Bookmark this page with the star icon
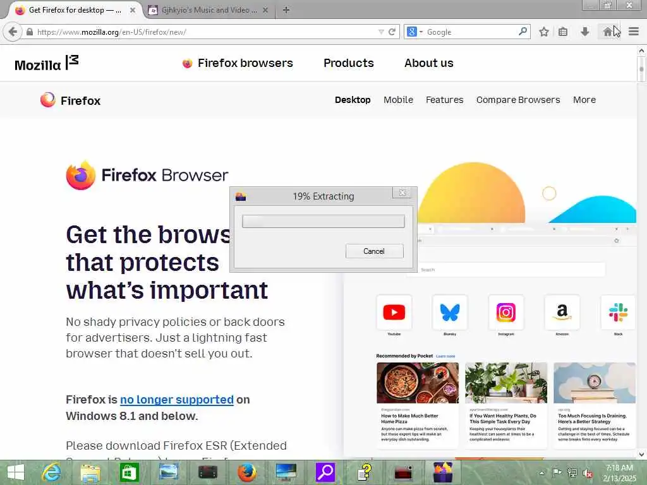This screenshot has width=647, height=485. click(544, 32)
